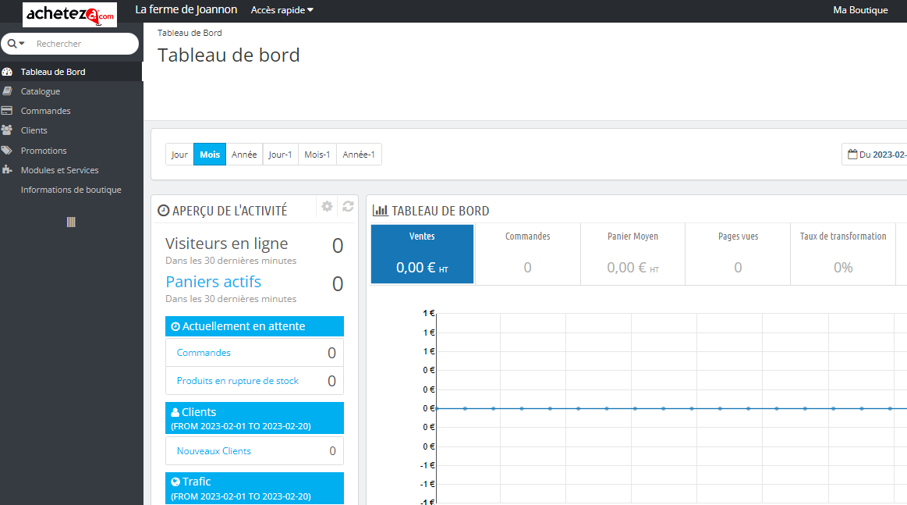Click the achetezA.com logo

[70, 14]
